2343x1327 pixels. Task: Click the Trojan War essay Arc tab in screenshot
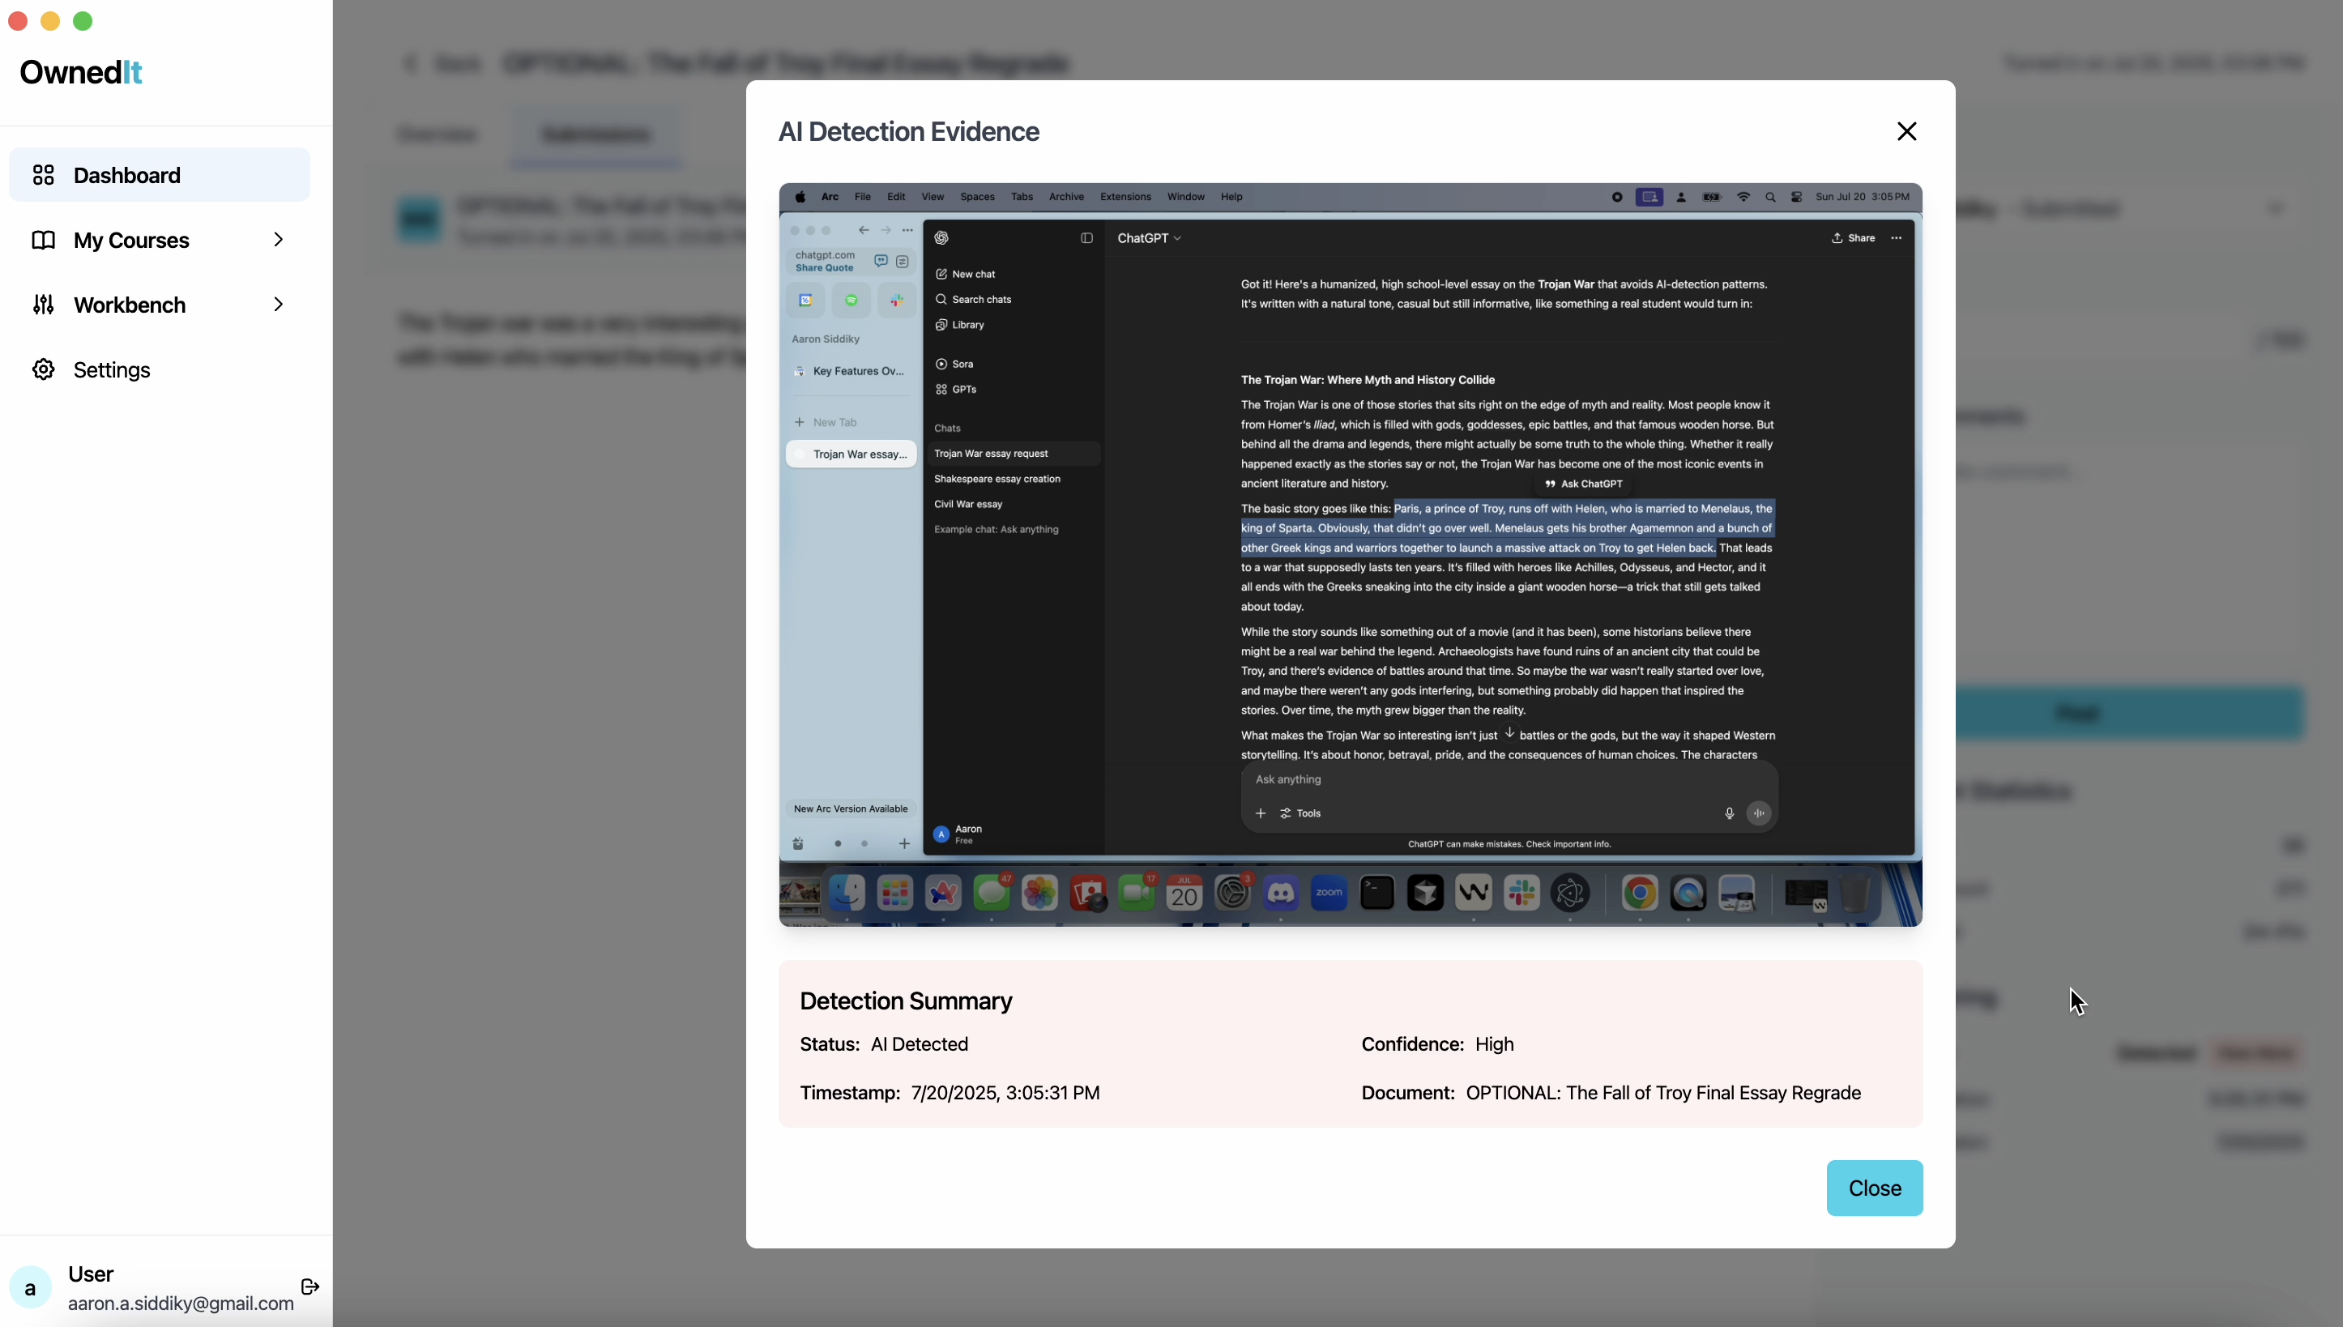[851, 454]
